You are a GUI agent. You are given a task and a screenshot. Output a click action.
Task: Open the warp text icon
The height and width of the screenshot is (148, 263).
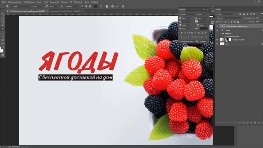[101, 7]
